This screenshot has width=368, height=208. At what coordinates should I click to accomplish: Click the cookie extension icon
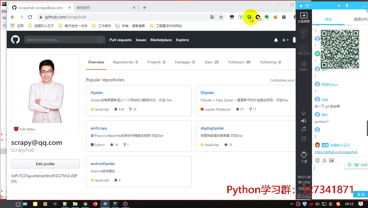click(275, 17)
